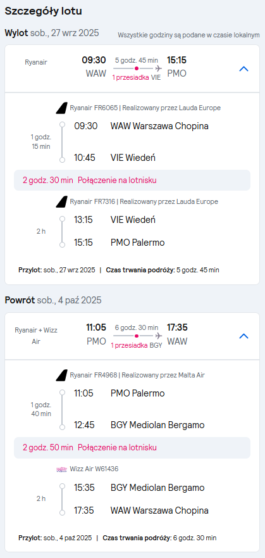Click the 2 godz. 50 min connection banner
This screenshot has width=265, height=558.
pyautogui.click(x=132, y=448)
